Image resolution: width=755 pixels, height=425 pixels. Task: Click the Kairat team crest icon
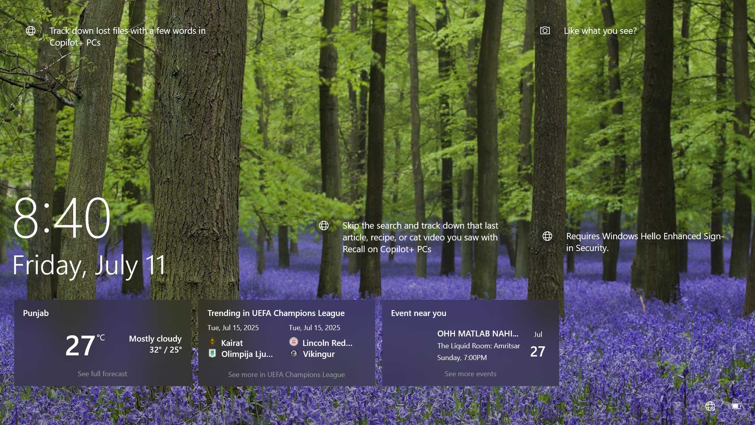pyautogui.click(x=212, y=342)
